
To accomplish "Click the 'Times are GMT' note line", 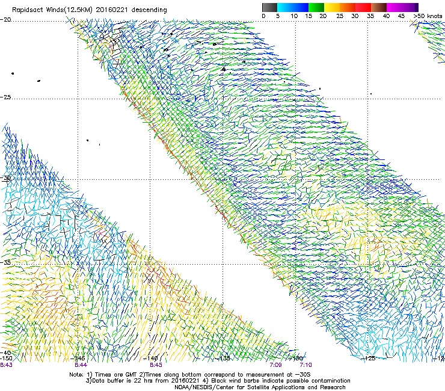I will coord(190,375).
